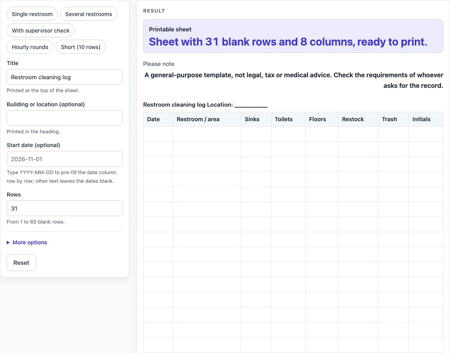Click the Title input field
450x353 pixels.
(x=65, y=77)
